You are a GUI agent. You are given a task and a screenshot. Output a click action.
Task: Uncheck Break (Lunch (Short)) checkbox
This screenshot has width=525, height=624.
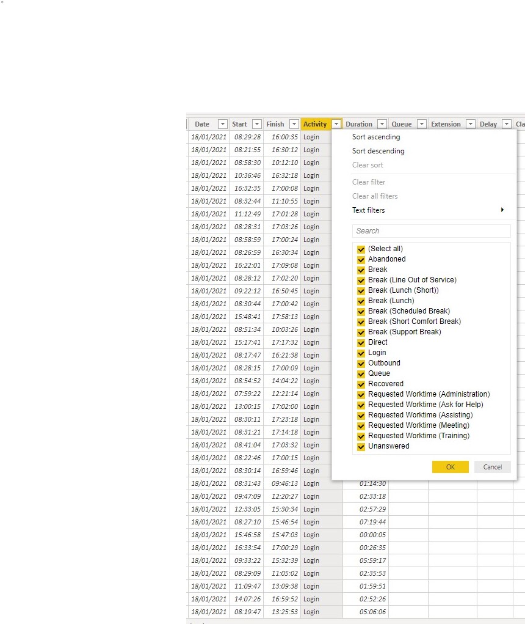(361, 290)
